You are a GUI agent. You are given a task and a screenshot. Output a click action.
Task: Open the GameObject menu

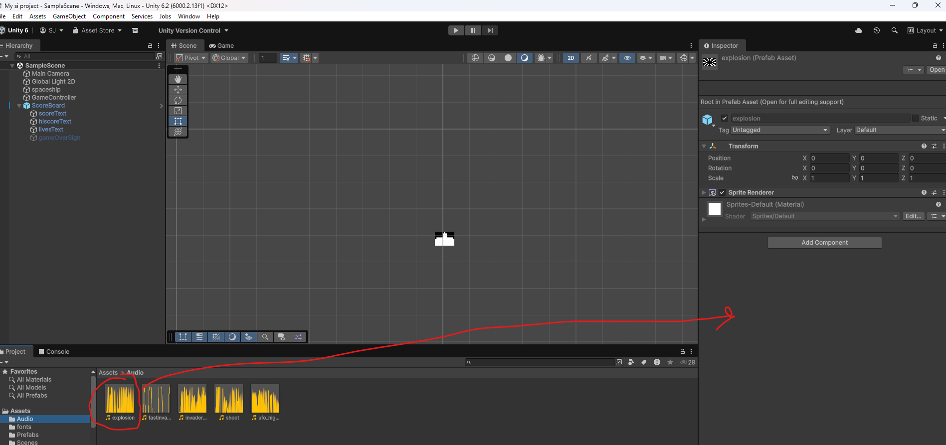pyautogui.click(x=69, y=16)
